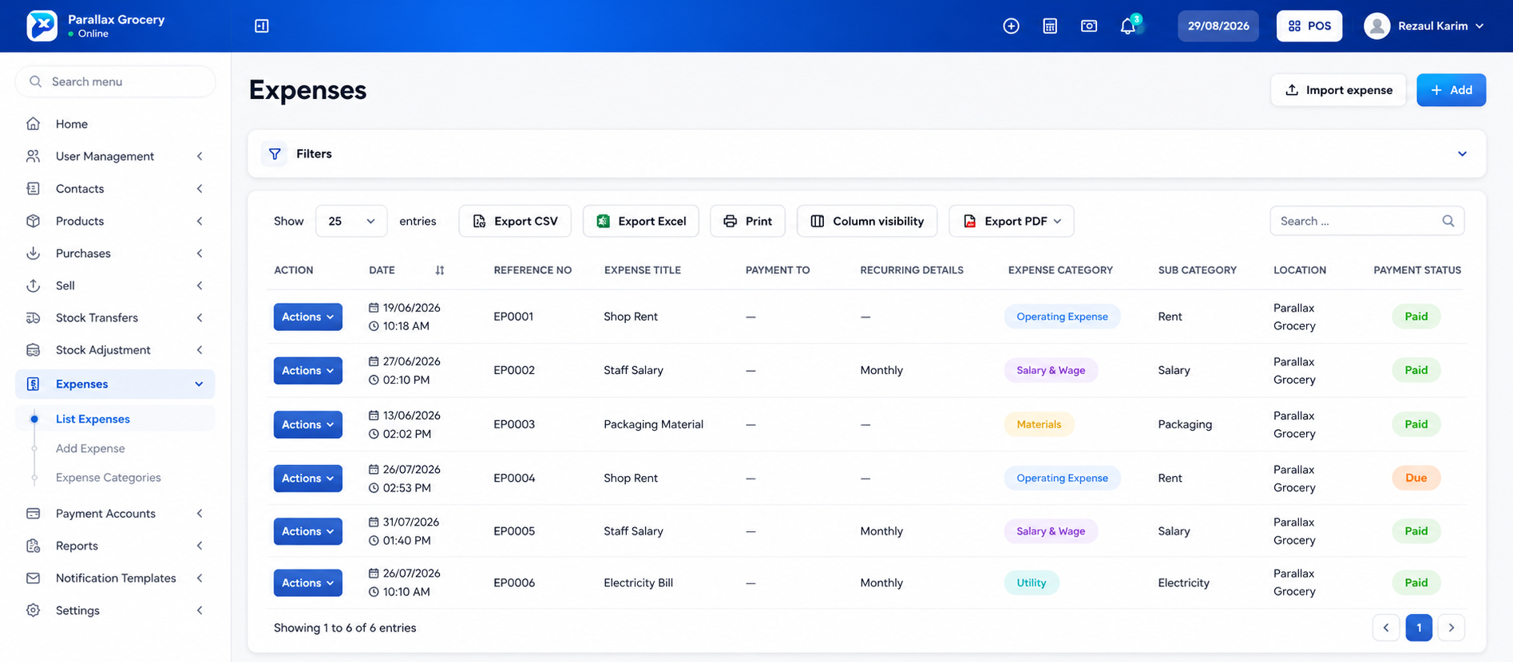The image size is (1513, 662).
Task: Click in the Search menu field
Action: pyautogui.click(x=116, y=81)
